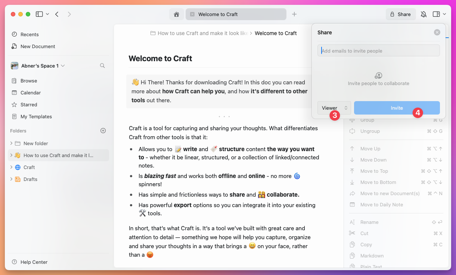This screenshot has width=456, height=275.
Task: Expand the Drafts folder
Action: point(11,179)
